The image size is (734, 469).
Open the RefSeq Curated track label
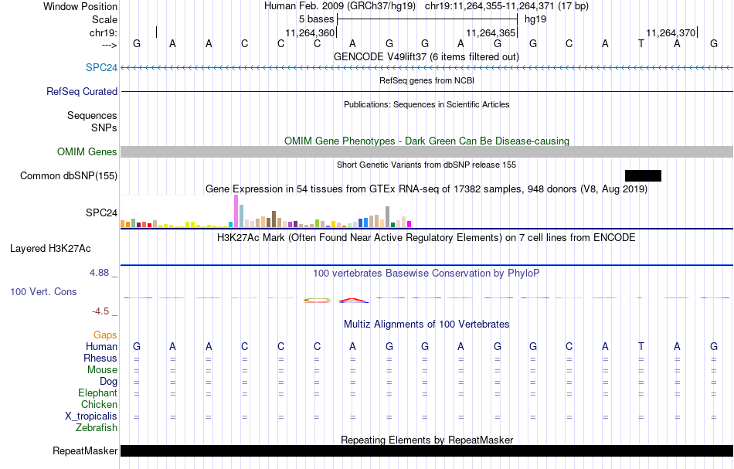(81, 91)
